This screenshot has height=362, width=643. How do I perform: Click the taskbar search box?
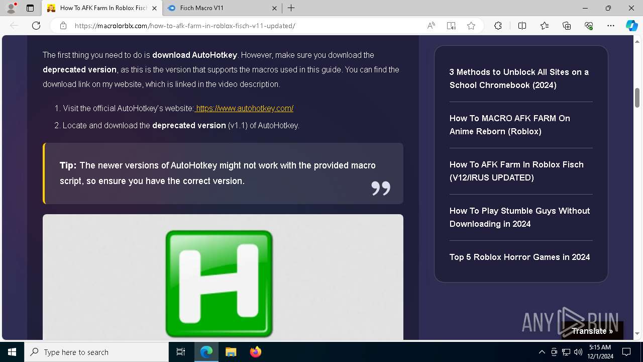[x=96, y=352]
